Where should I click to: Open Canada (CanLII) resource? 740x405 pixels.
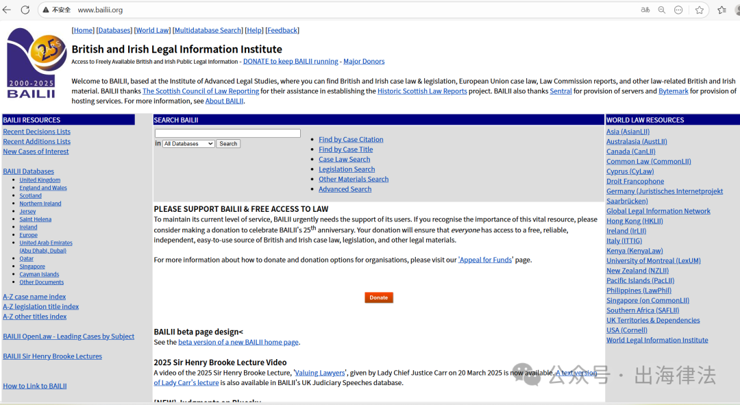click(x=631, y=151)
